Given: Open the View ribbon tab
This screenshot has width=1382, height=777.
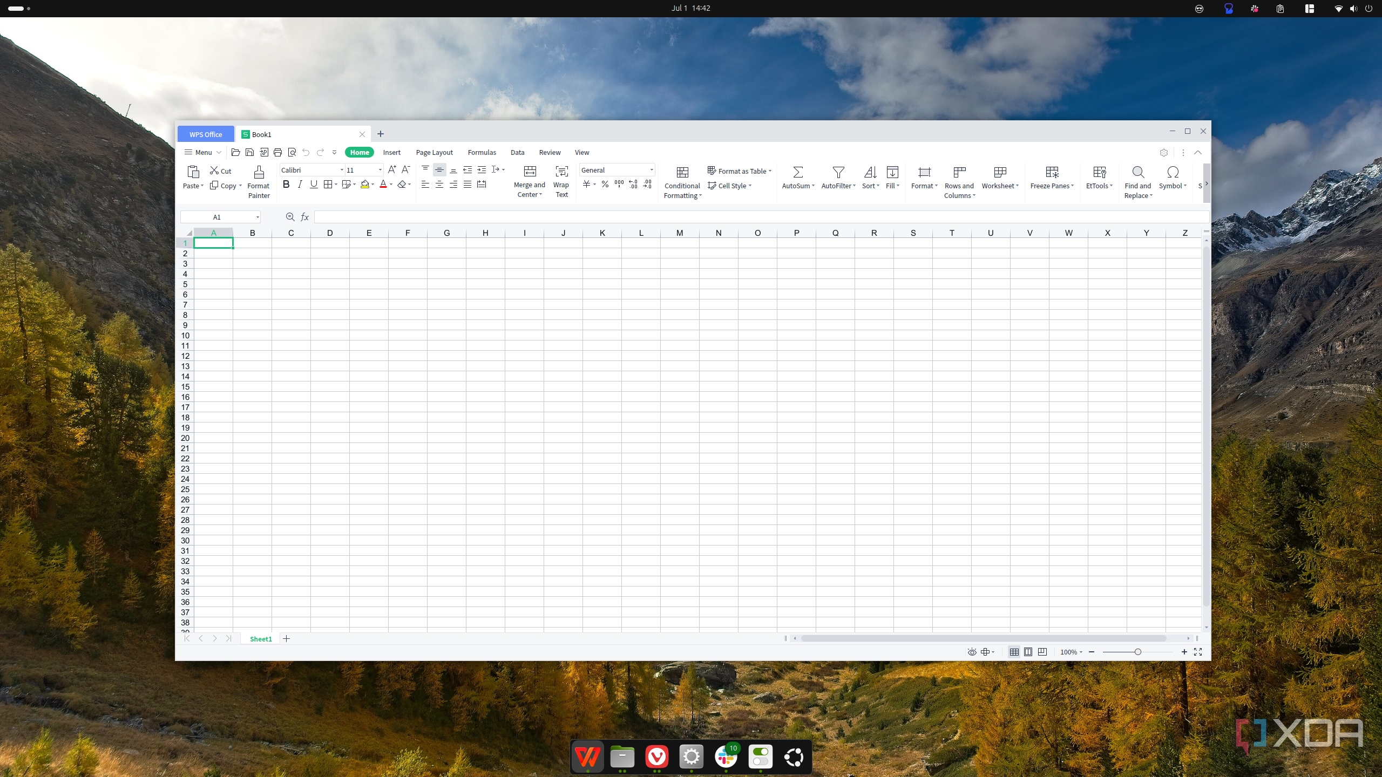Looking at the screenshot, I should 581,152.
